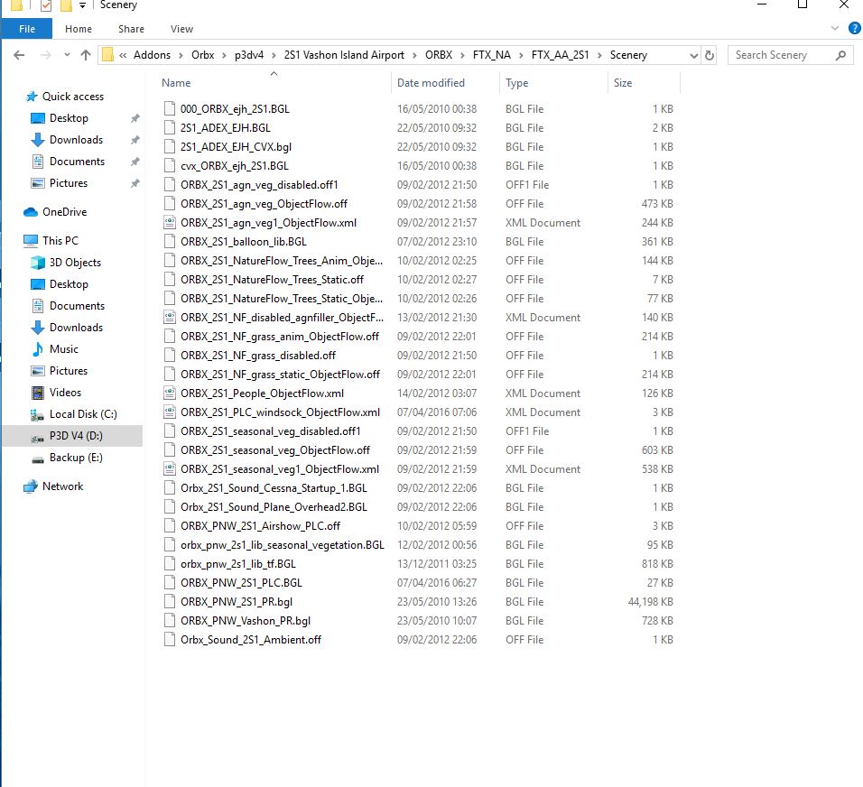Switch to the Home ribbon tab

click(79, 29)
